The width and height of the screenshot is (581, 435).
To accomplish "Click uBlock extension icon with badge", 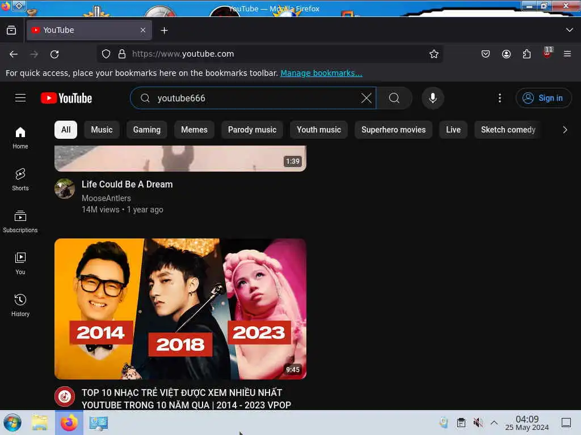I will [x=548, y=53].
